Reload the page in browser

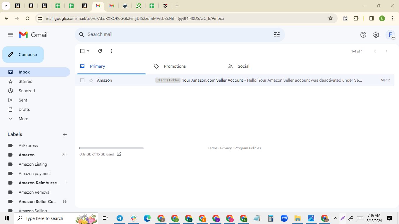(27, 18)
